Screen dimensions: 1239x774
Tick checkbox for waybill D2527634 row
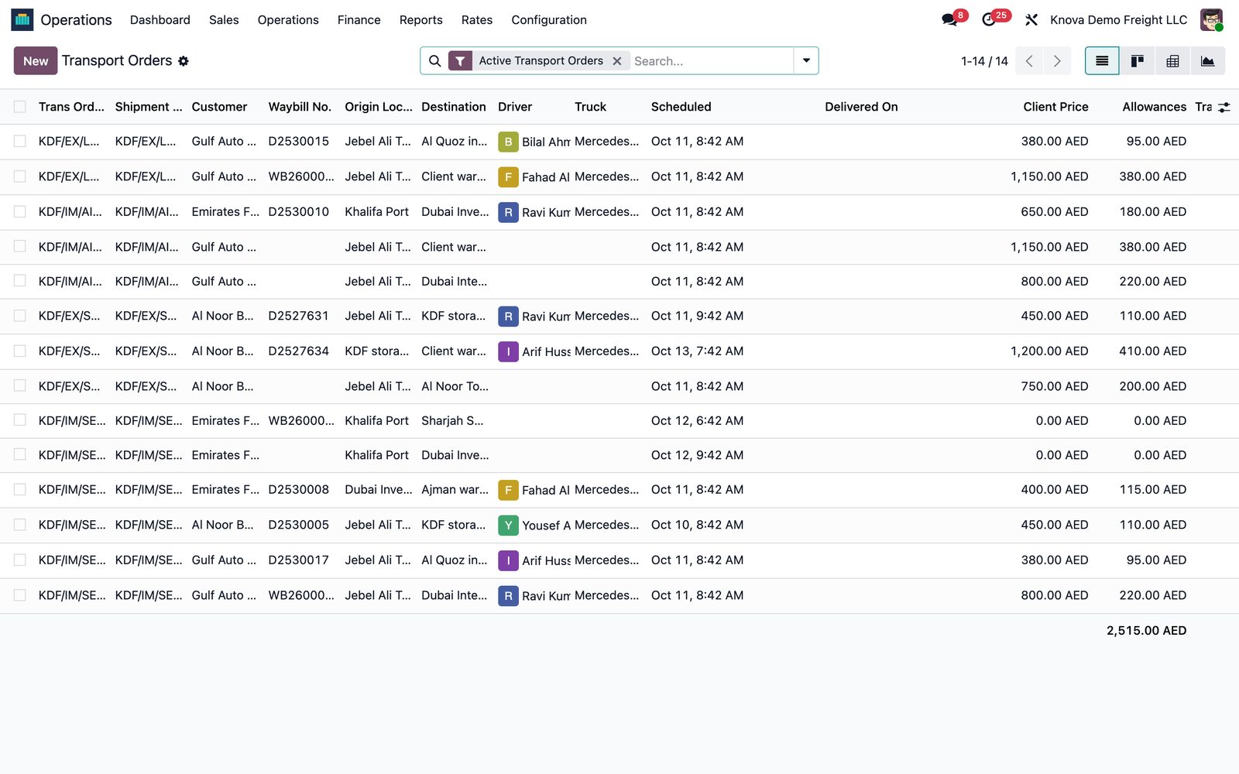20,351
